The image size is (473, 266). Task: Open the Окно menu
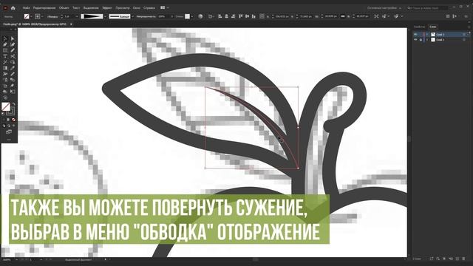136,8
